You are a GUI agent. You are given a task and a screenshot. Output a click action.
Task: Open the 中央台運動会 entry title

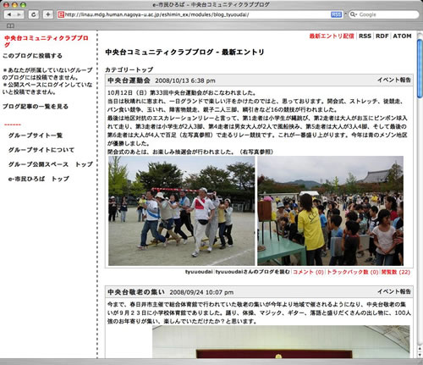tap(129, 80)
